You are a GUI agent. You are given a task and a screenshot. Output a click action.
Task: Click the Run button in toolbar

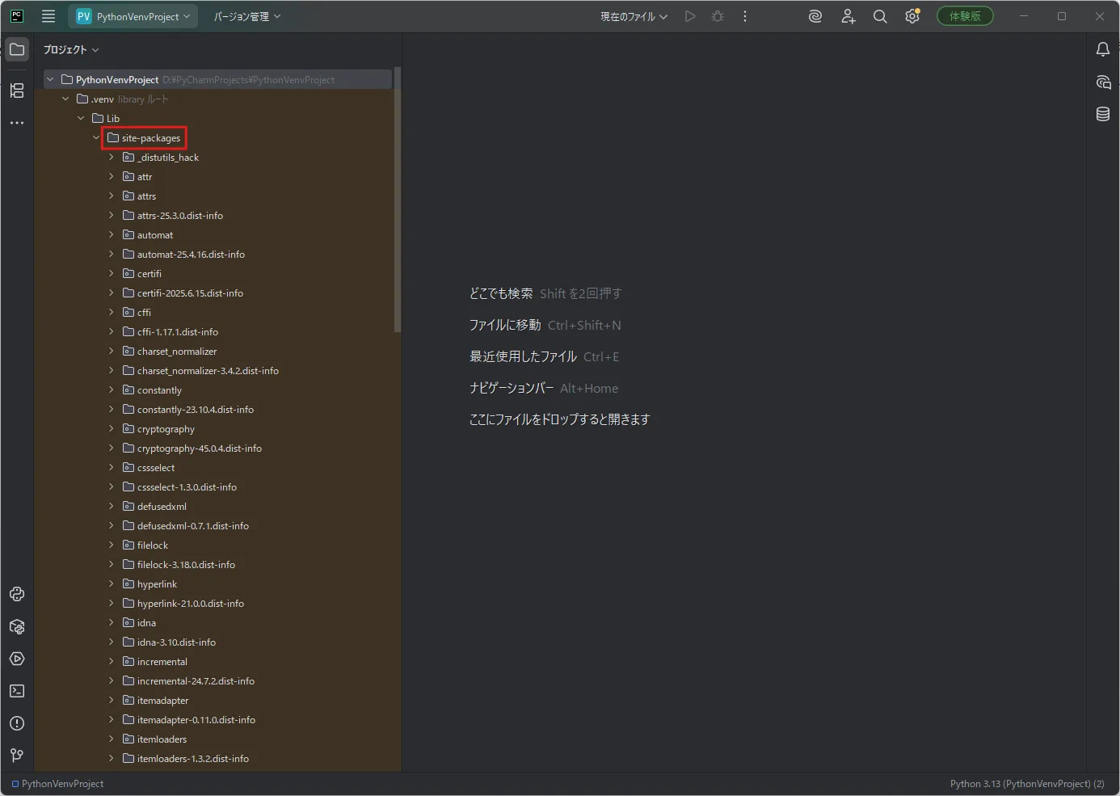[690, 16]
